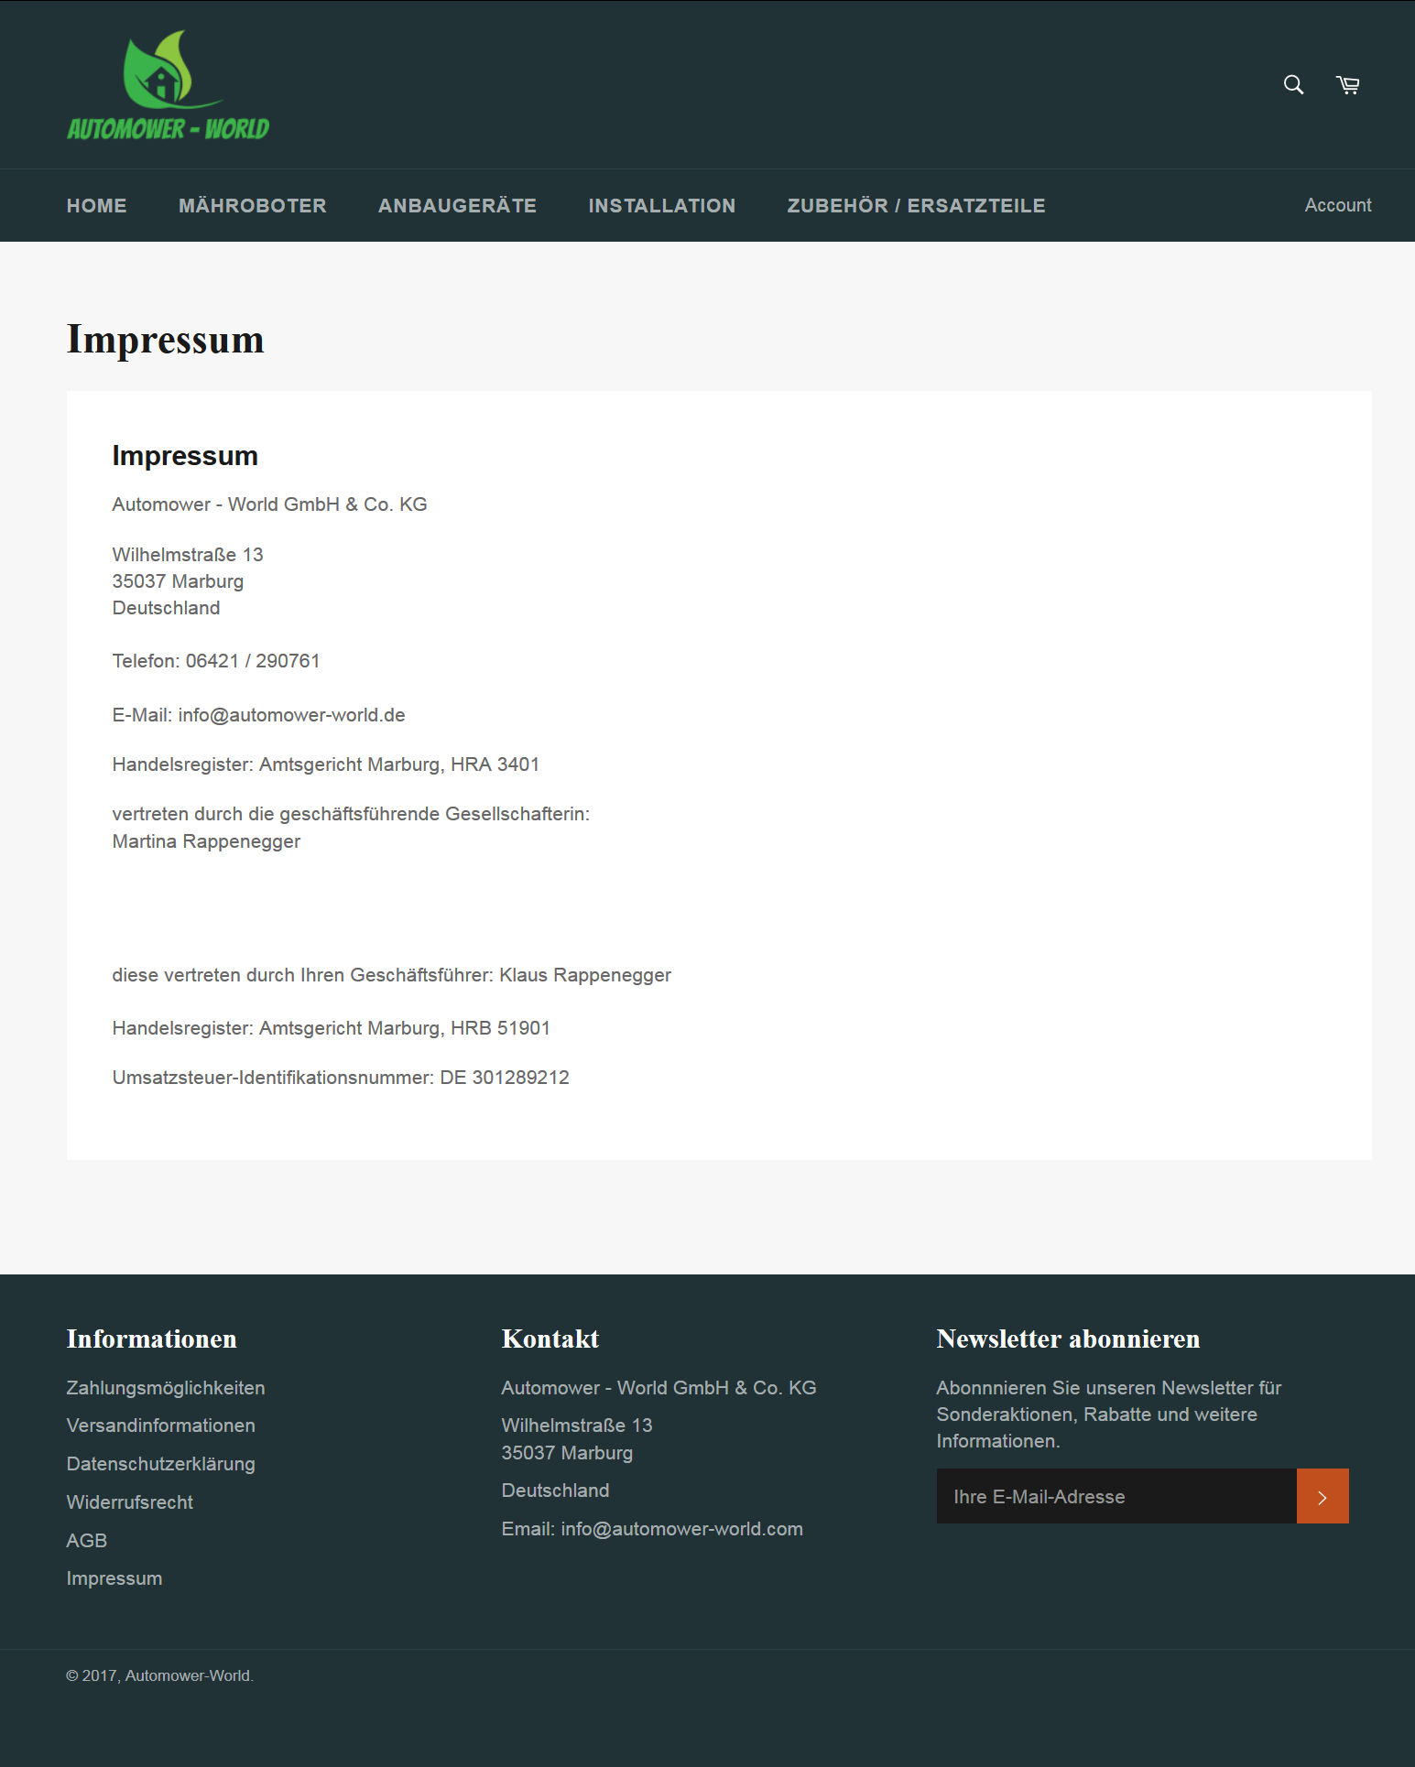The height and width of the screenshot is (1767, 1415).
Task: Open INSTALLATION menu item
Action: pyautogui.click(x=662, y=206)
